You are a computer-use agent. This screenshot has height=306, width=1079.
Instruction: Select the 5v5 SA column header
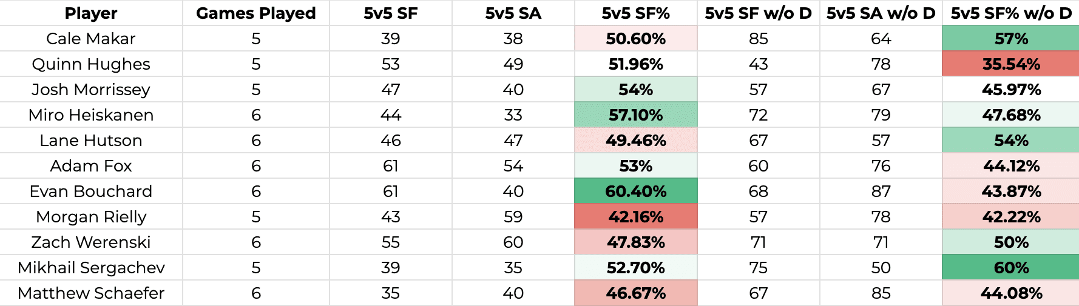click(x=513, y=13)
